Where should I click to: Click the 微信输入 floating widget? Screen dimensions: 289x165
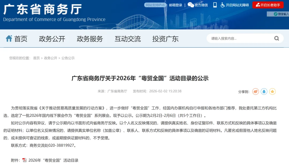pyautogui.click(x=278, y=14)
